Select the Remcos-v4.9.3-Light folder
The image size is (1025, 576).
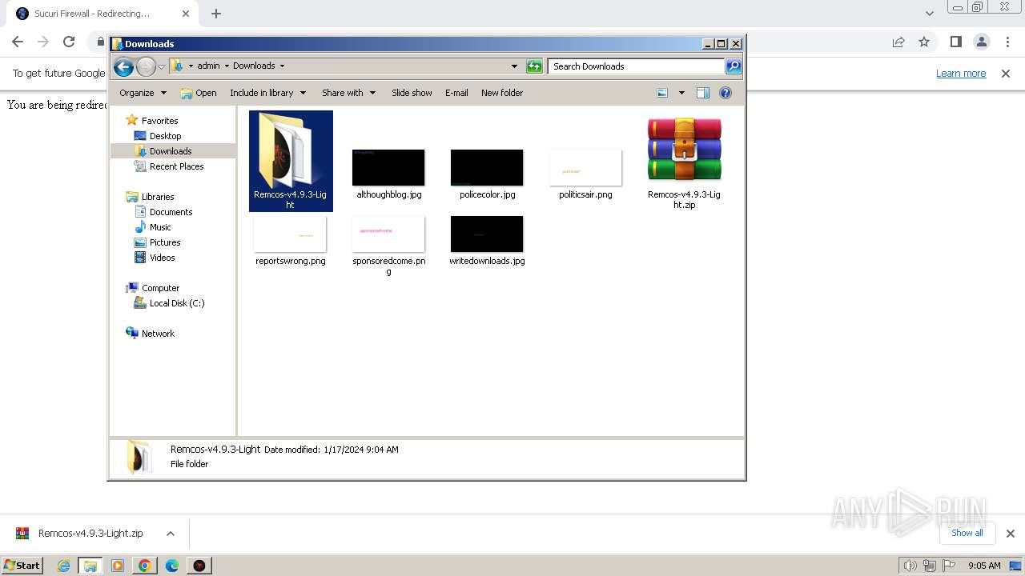291,161
